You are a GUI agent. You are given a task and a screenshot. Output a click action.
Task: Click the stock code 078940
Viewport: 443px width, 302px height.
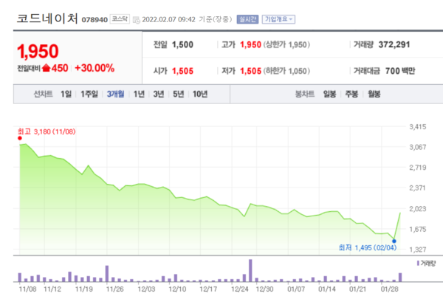(95, 20)
